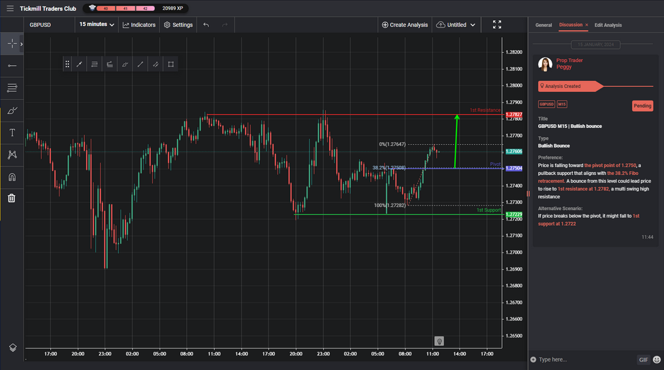Open the Indicators panel
Viewport: 664px width, 370px height.
(x=139, y=25)
